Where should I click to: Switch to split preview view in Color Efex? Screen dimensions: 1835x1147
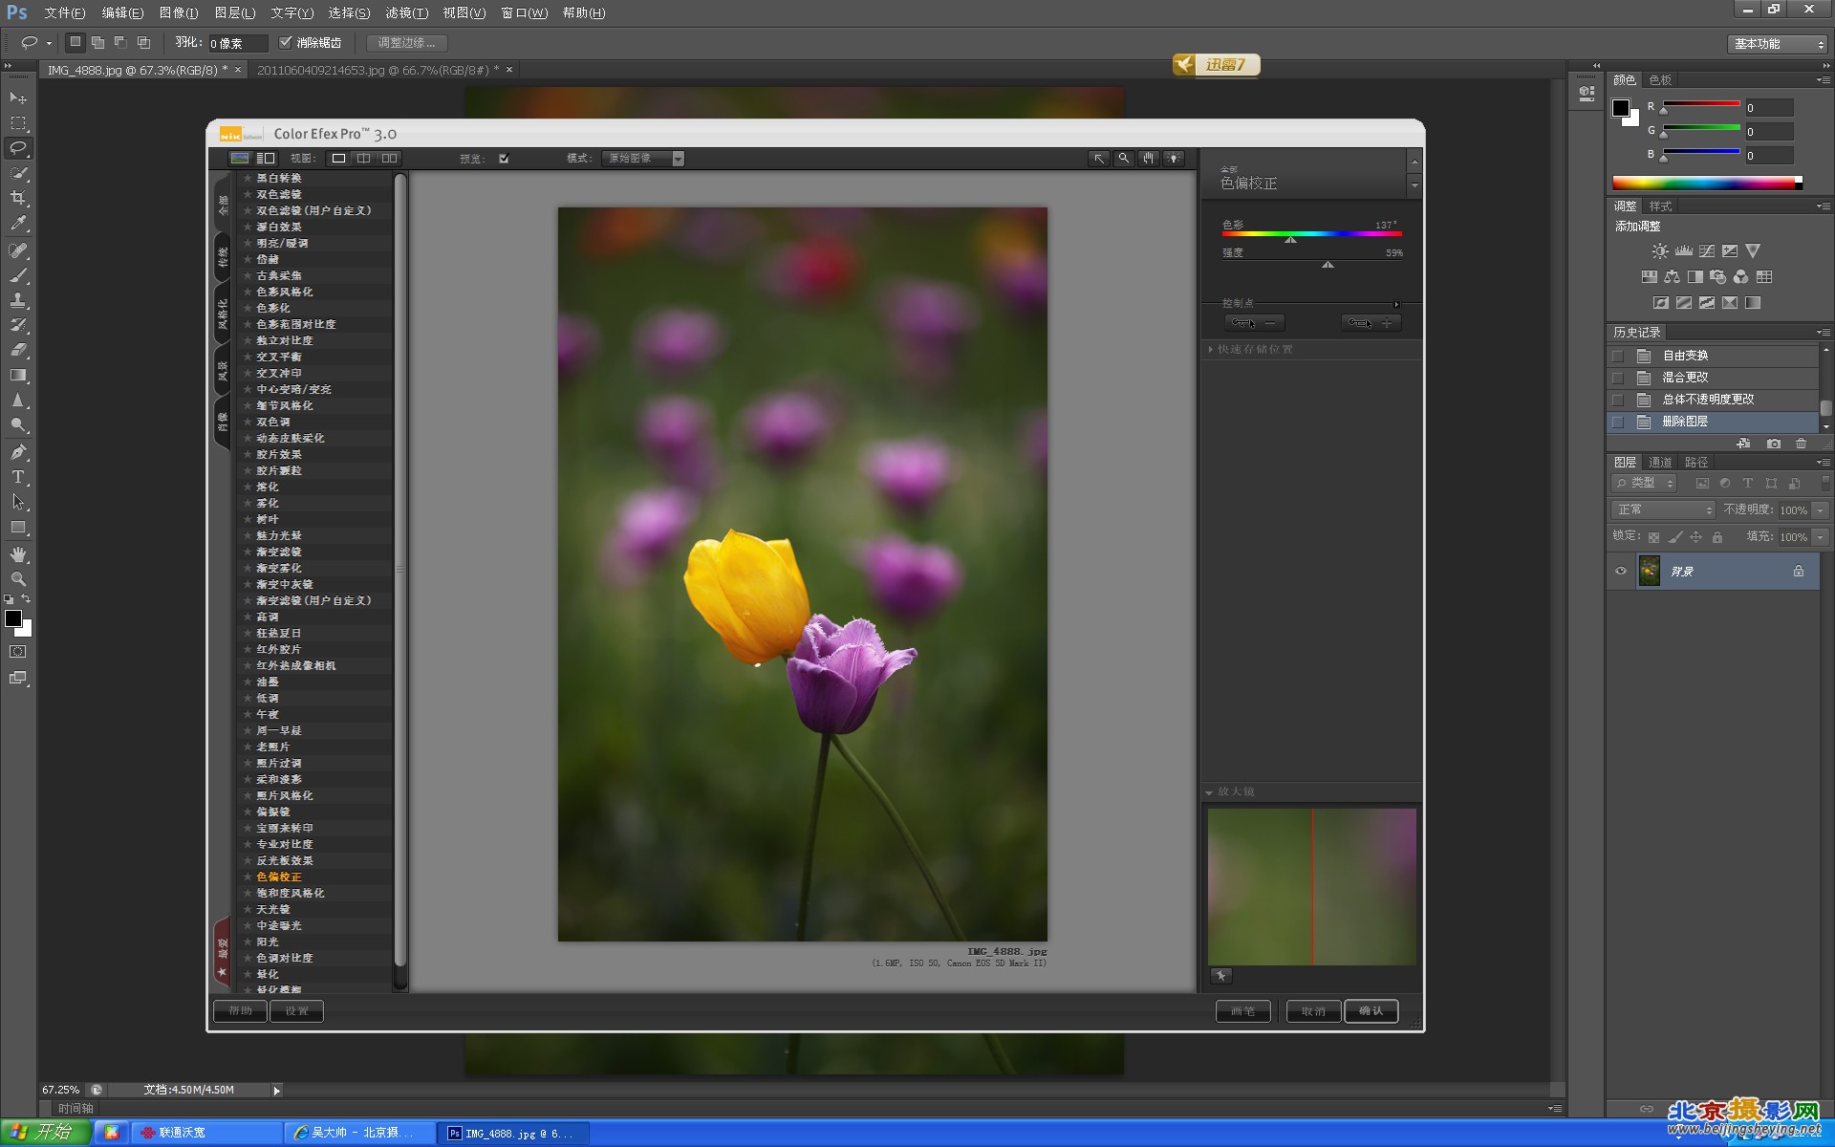(363, 159)
